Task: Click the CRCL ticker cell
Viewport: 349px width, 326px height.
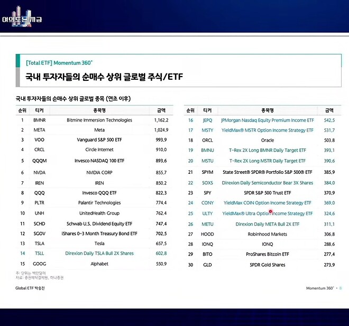Action: point(40,150)
